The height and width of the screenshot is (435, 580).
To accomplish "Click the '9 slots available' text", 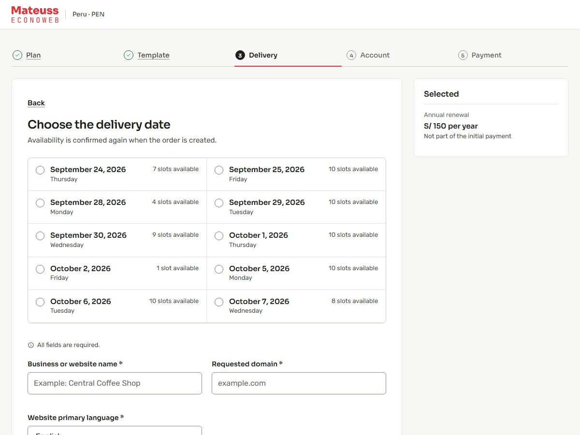I will pos(175,235).
